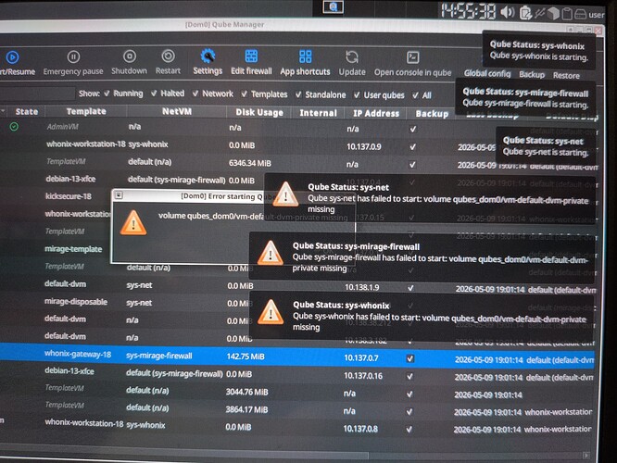The height and width of the screenshot is (463, 617).
Task: Click the Qube Status sys-whonix is starting notification
Action: pos(538,51)
